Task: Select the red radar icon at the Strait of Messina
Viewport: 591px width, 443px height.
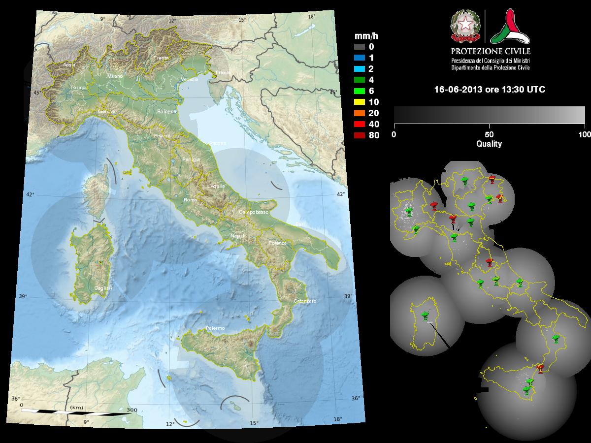Action: [540, 368]
